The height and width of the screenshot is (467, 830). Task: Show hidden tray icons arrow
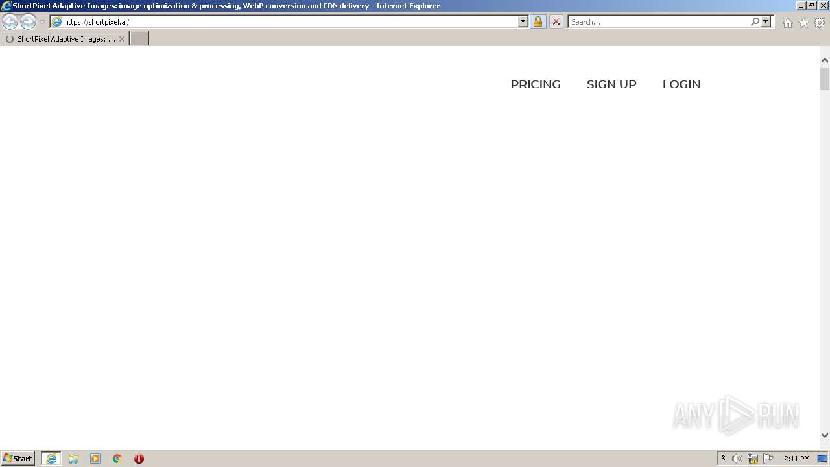click(723, 459)
